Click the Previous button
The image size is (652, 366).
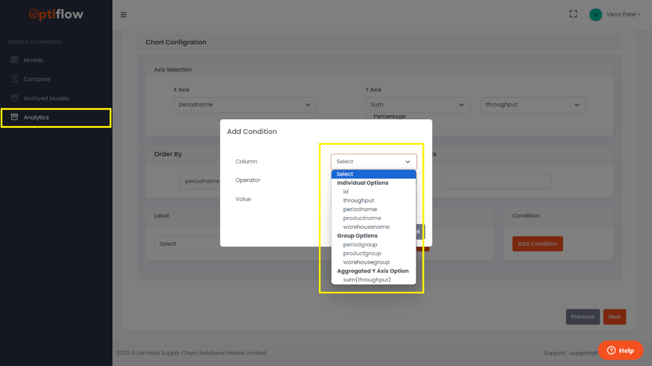click(582, 316)
